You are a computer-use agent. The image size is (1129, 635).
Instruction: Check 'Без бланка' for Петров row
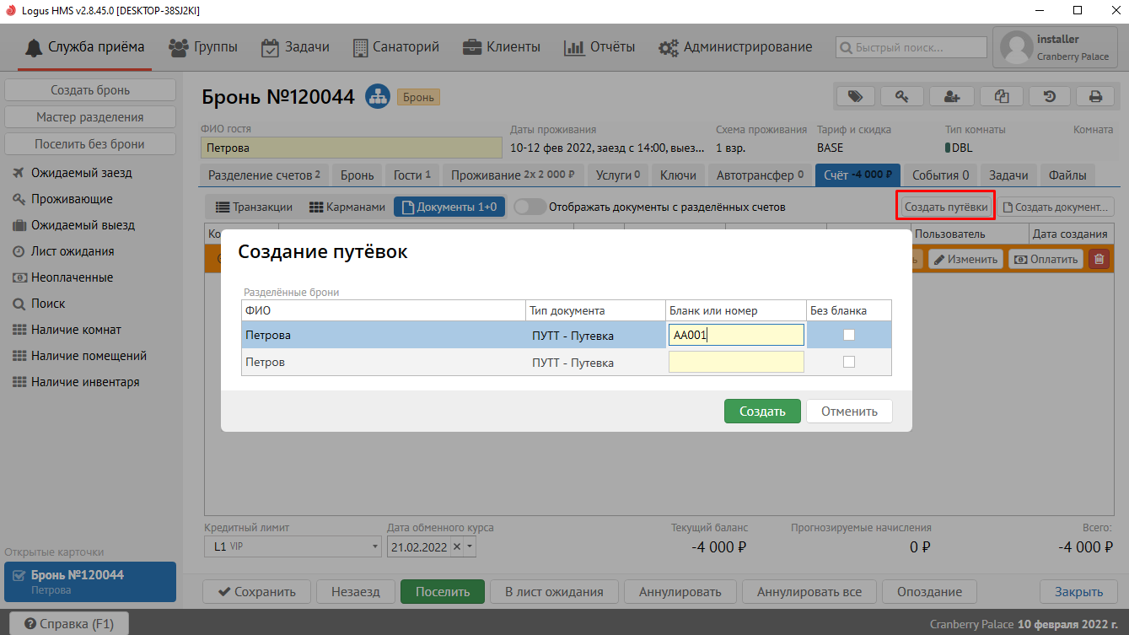pyautogui.click(x=849, y=362)
